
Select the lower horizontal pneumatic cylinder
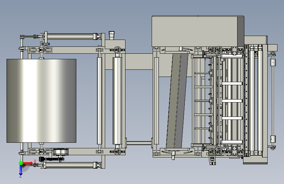point(71,165)
